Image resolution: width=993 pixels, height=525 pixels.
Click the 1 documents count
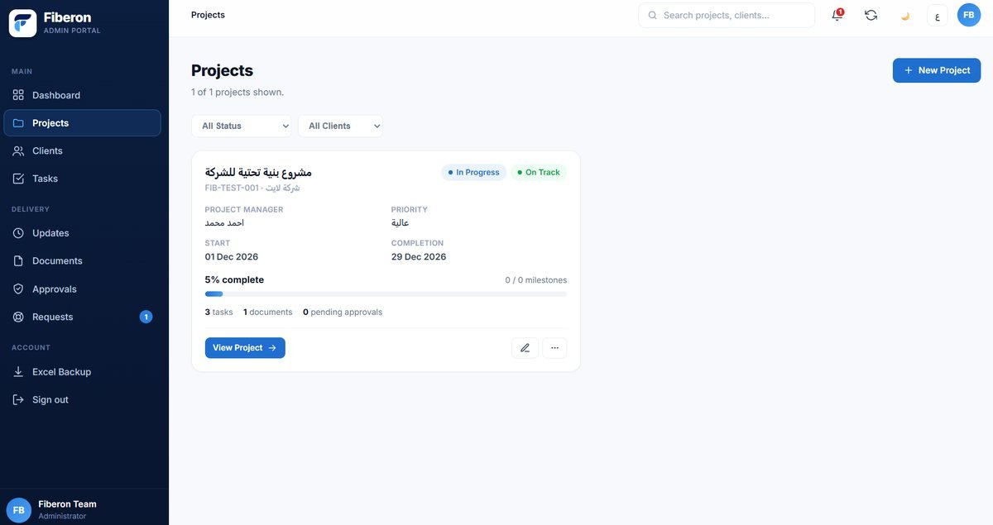point(267,313)
